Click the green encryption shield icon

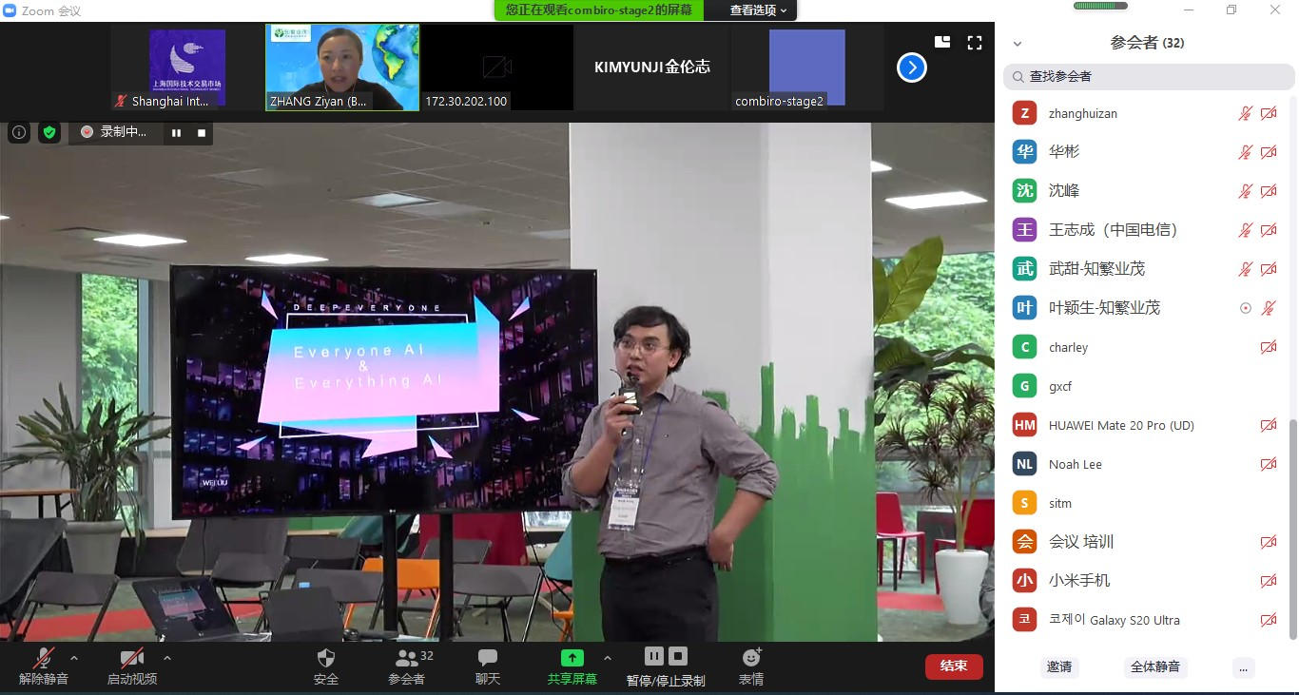pos(49,133)
